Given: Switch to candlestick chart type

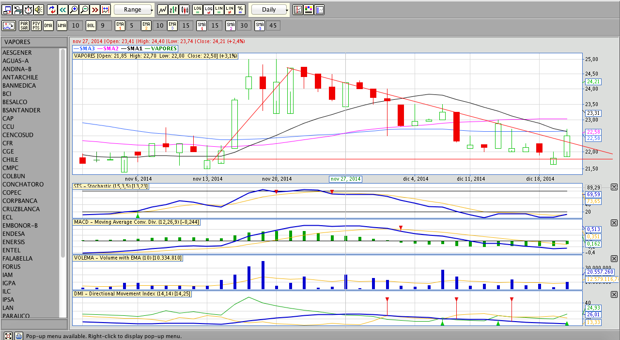Looking at the screenshot, I should click(x=185, y=10).
